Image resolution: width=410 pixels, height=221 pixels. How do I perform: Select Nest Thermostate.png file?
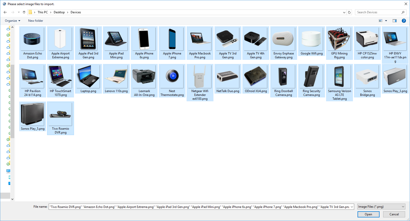(x=172, y=81)
